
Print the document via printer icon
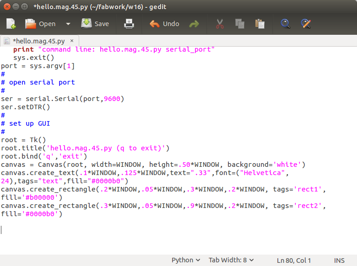(x=129, y=24)
